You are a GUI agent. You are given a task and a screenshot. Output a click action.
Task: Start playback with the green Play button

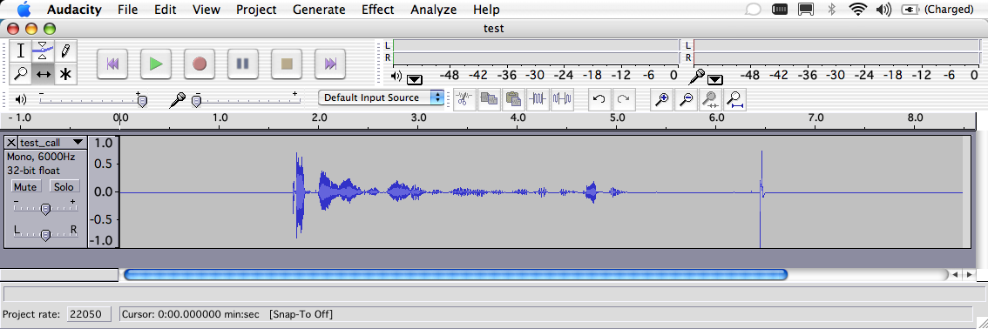coord(156,64)
